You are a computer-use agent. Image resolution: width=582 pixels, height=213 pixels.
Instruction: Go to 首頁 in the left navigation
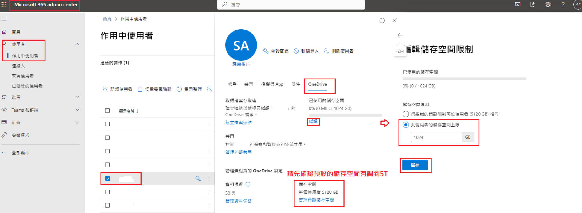(16, 32)
